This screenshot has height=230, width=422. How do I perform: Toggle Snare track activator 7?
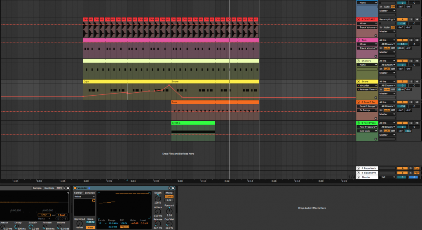402,82
